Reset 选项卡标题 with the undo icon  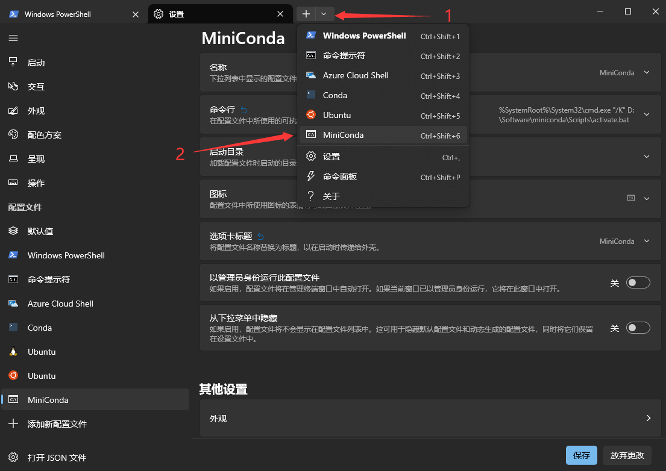click(261, 236)
